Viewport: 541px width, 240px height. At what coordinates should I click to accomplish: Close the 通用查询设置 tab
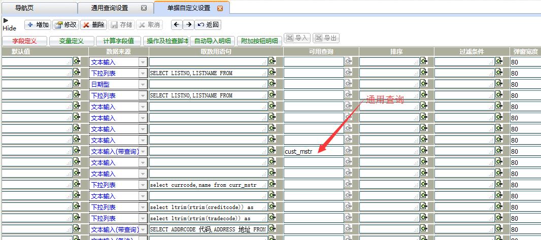pyautogui.click(x=144, y=8)
